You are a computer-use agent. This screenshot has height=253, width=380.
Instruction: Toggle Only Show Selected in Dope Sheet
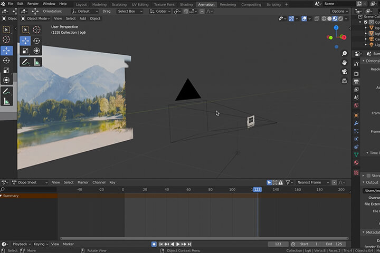click(x=269, y=182)
